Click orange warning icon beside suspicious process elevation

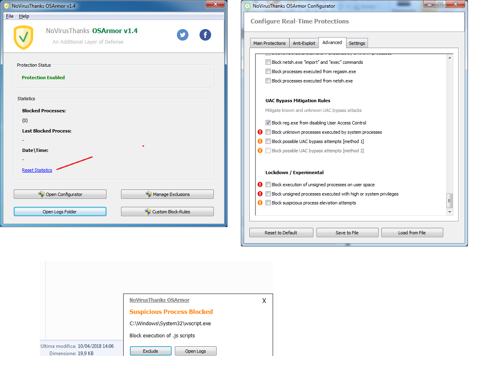point(260,203)
